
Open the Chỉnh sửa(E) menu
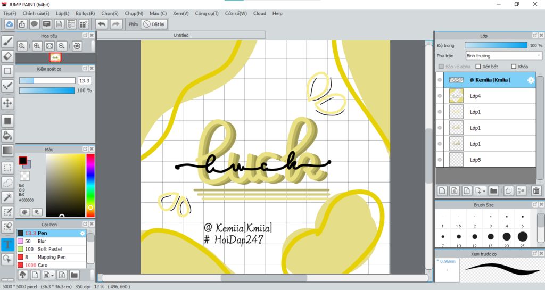[36, 13]
